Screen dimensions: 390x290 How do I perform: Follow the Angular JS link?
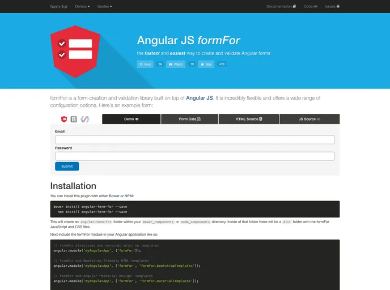199,98
